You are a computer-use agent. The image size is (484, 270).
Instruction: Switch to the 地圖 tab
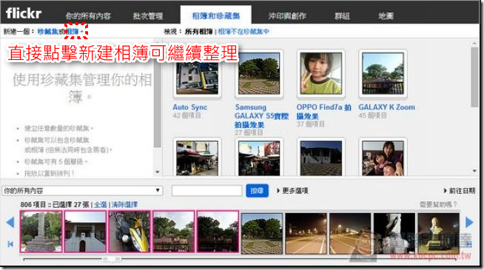pos(386,16)
